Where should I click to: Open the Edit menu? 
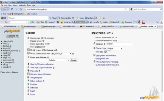tap(6, 5)
